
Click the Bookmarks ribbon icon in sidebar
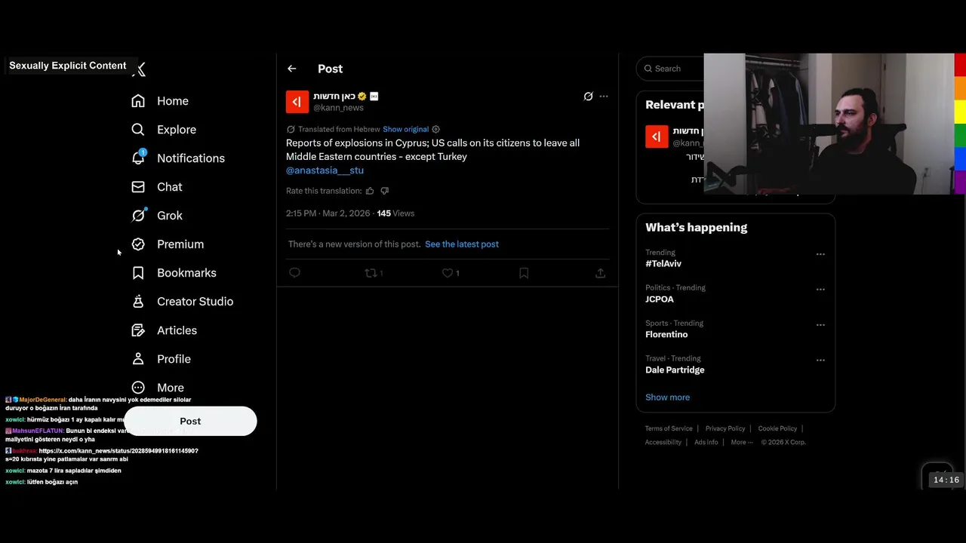(x=138, y=273)
